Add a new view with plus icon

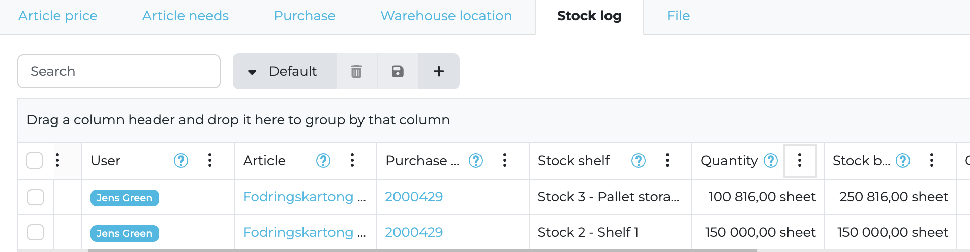click(439, 71)
